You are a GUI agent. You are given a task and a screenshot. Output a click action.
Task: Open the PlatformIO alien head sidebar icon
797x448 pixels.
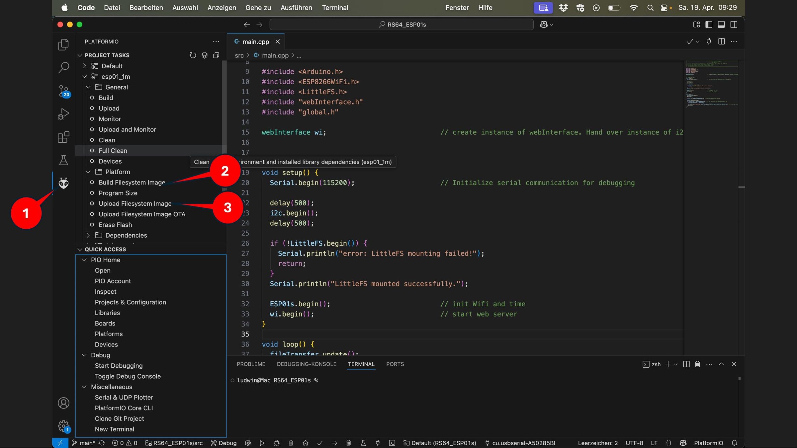(x=63, y=183)
